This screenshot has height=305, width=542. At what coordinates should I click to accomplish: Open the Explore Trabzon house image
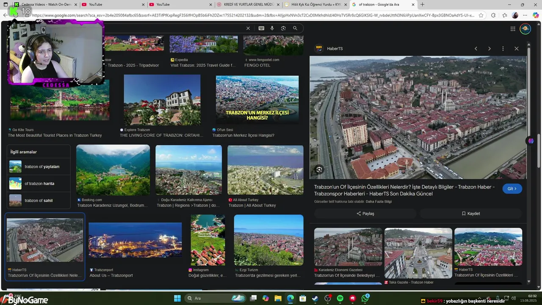coord(162,100)
